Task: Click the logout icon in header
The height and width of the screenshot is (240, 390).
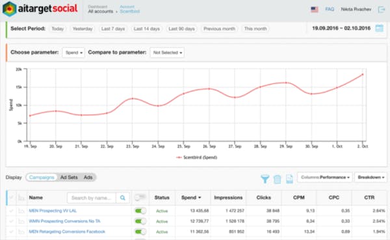Action: point(382,10)
